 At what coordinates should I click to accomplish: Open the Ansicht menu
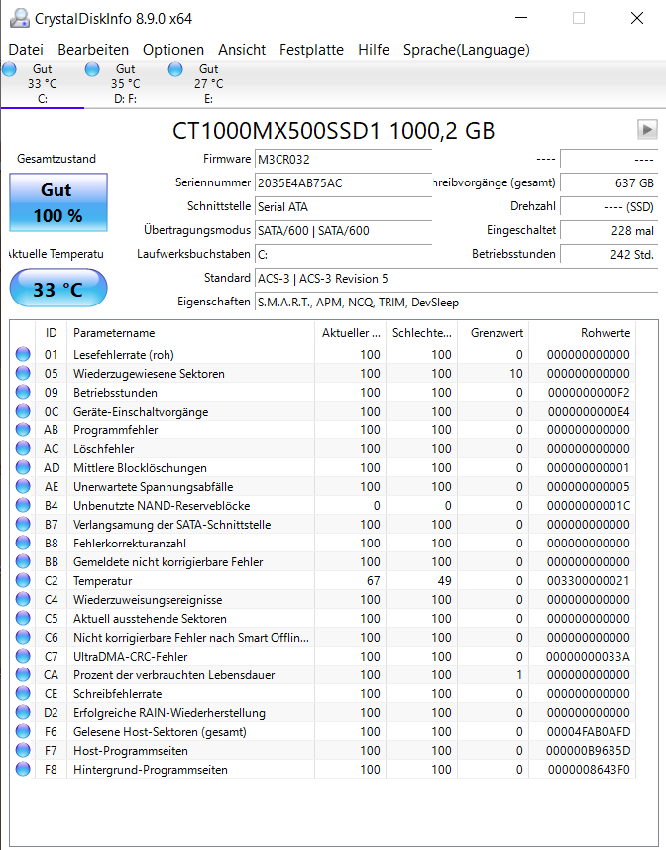point(242,50)
